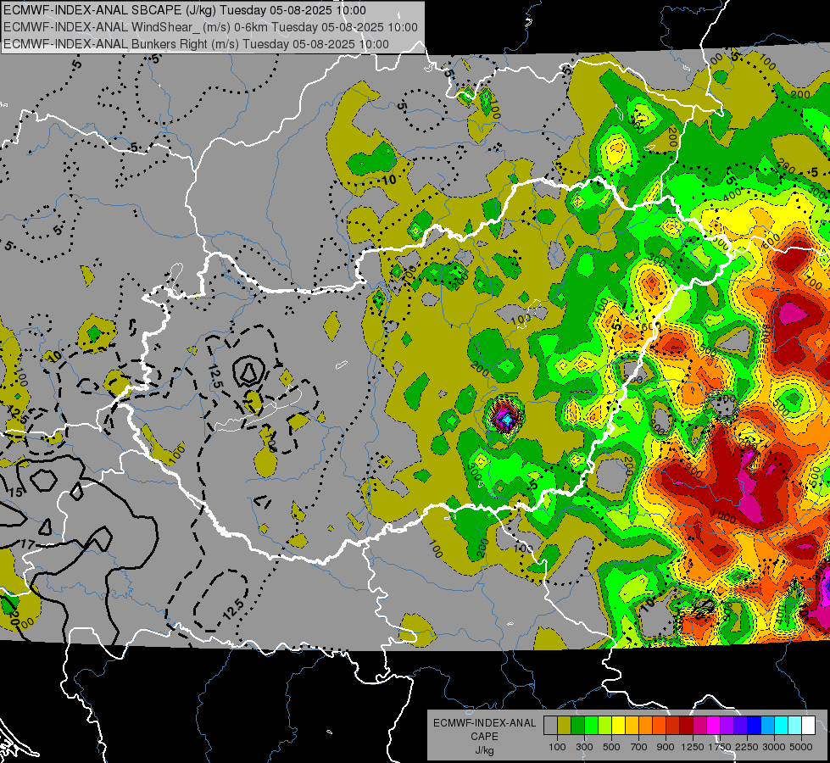Select the crimson-pink legend swatch after 1250
Screen dimensions: 830x763
(x=699, y=726)
